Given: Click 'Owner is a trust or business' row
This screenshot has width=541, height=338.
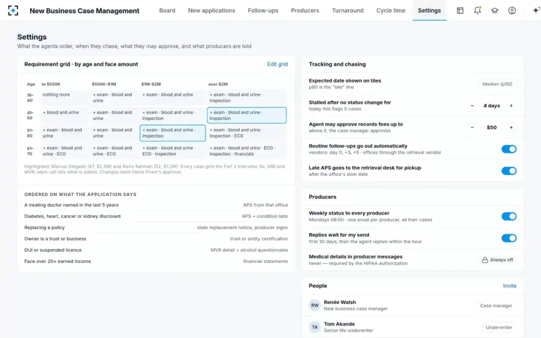Looking at the screenshot, I should pos(156,239).
